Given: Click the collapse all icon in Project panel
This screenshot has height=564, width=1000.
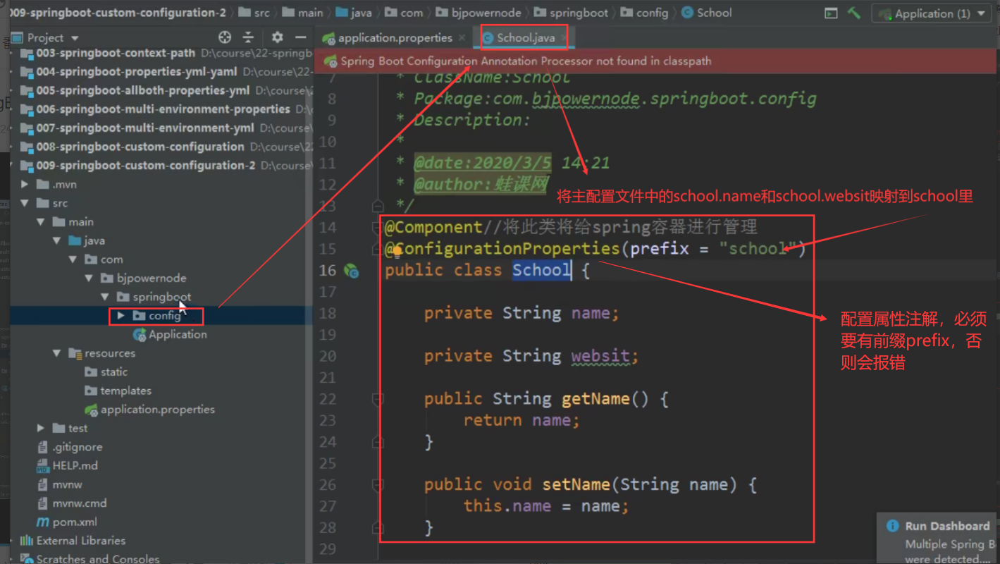Looking at the screenshot, I should click(248, 37).
